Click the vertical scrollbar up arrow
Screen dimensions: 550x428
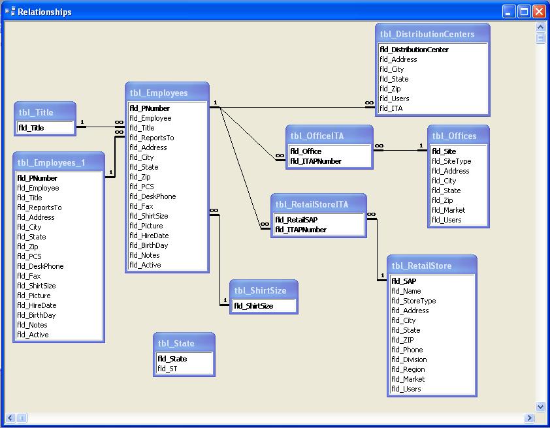[541, 27]
